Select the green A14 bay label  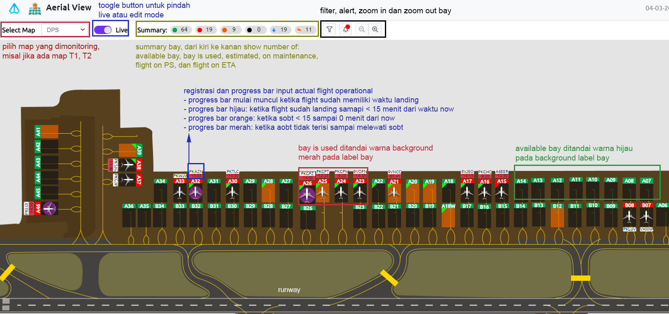[x=521, y=181]
